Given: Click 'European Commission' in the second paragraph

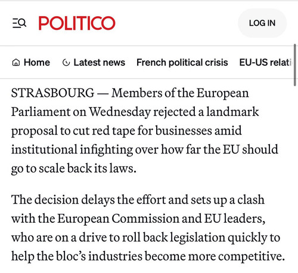Looking at the screenshot, I should tap(119, 219).
